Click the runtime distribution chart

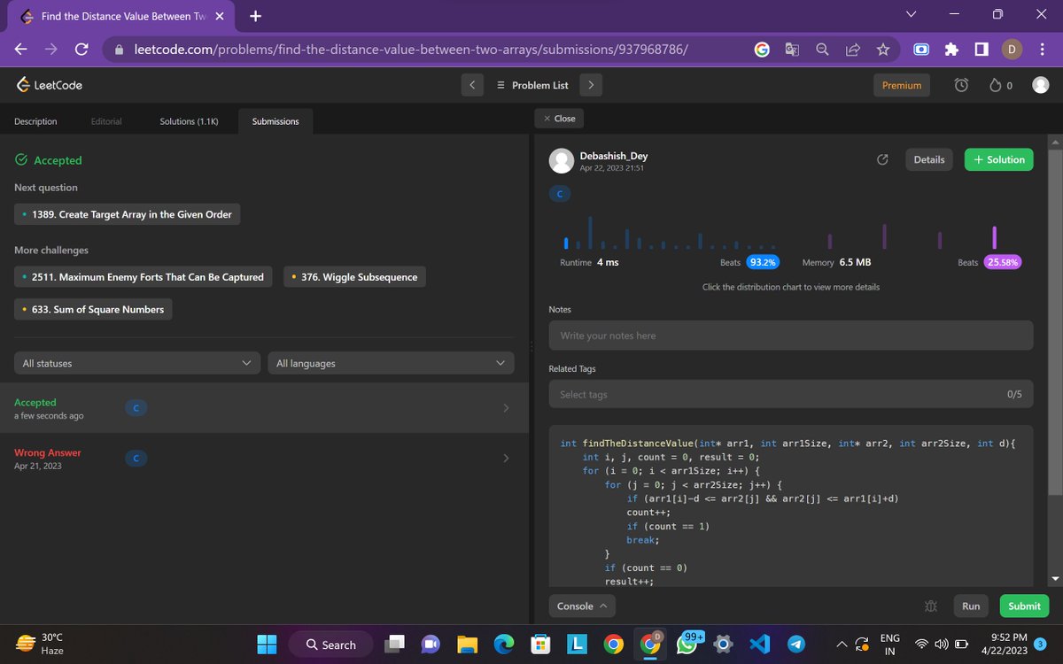tap(669, 232)
